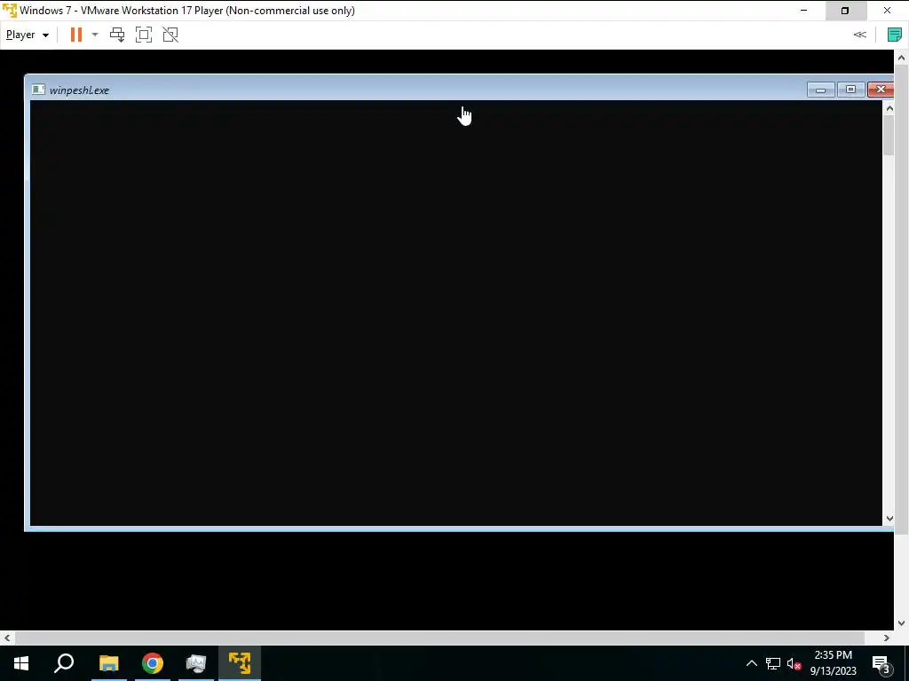Screen dimensions: 909x681
Task: Open Windows search from the taskbar
Action: [64, 663]
